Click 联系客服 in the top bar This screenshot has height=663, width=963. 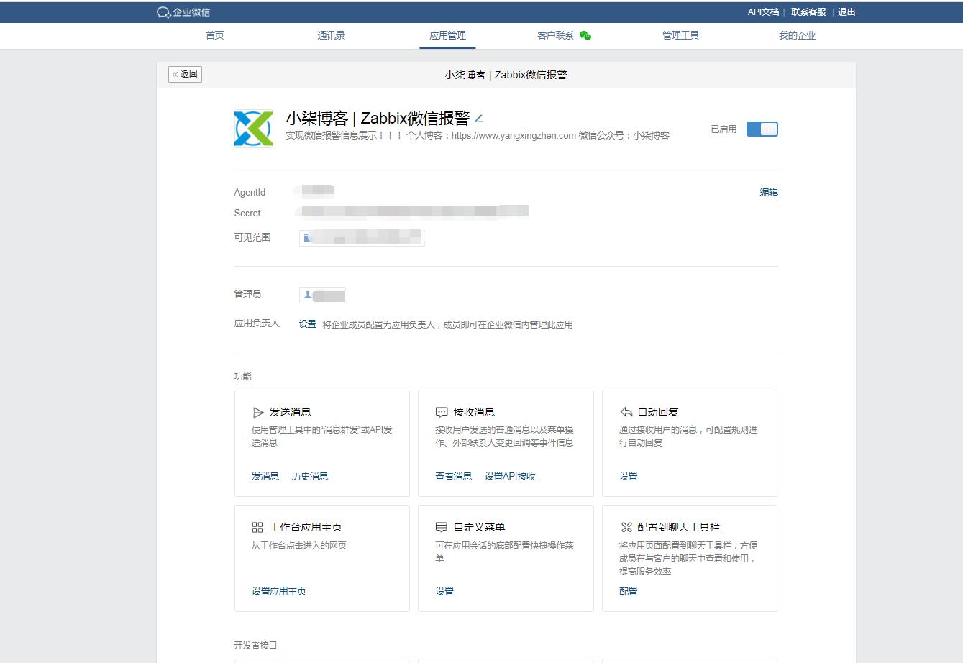808,12
